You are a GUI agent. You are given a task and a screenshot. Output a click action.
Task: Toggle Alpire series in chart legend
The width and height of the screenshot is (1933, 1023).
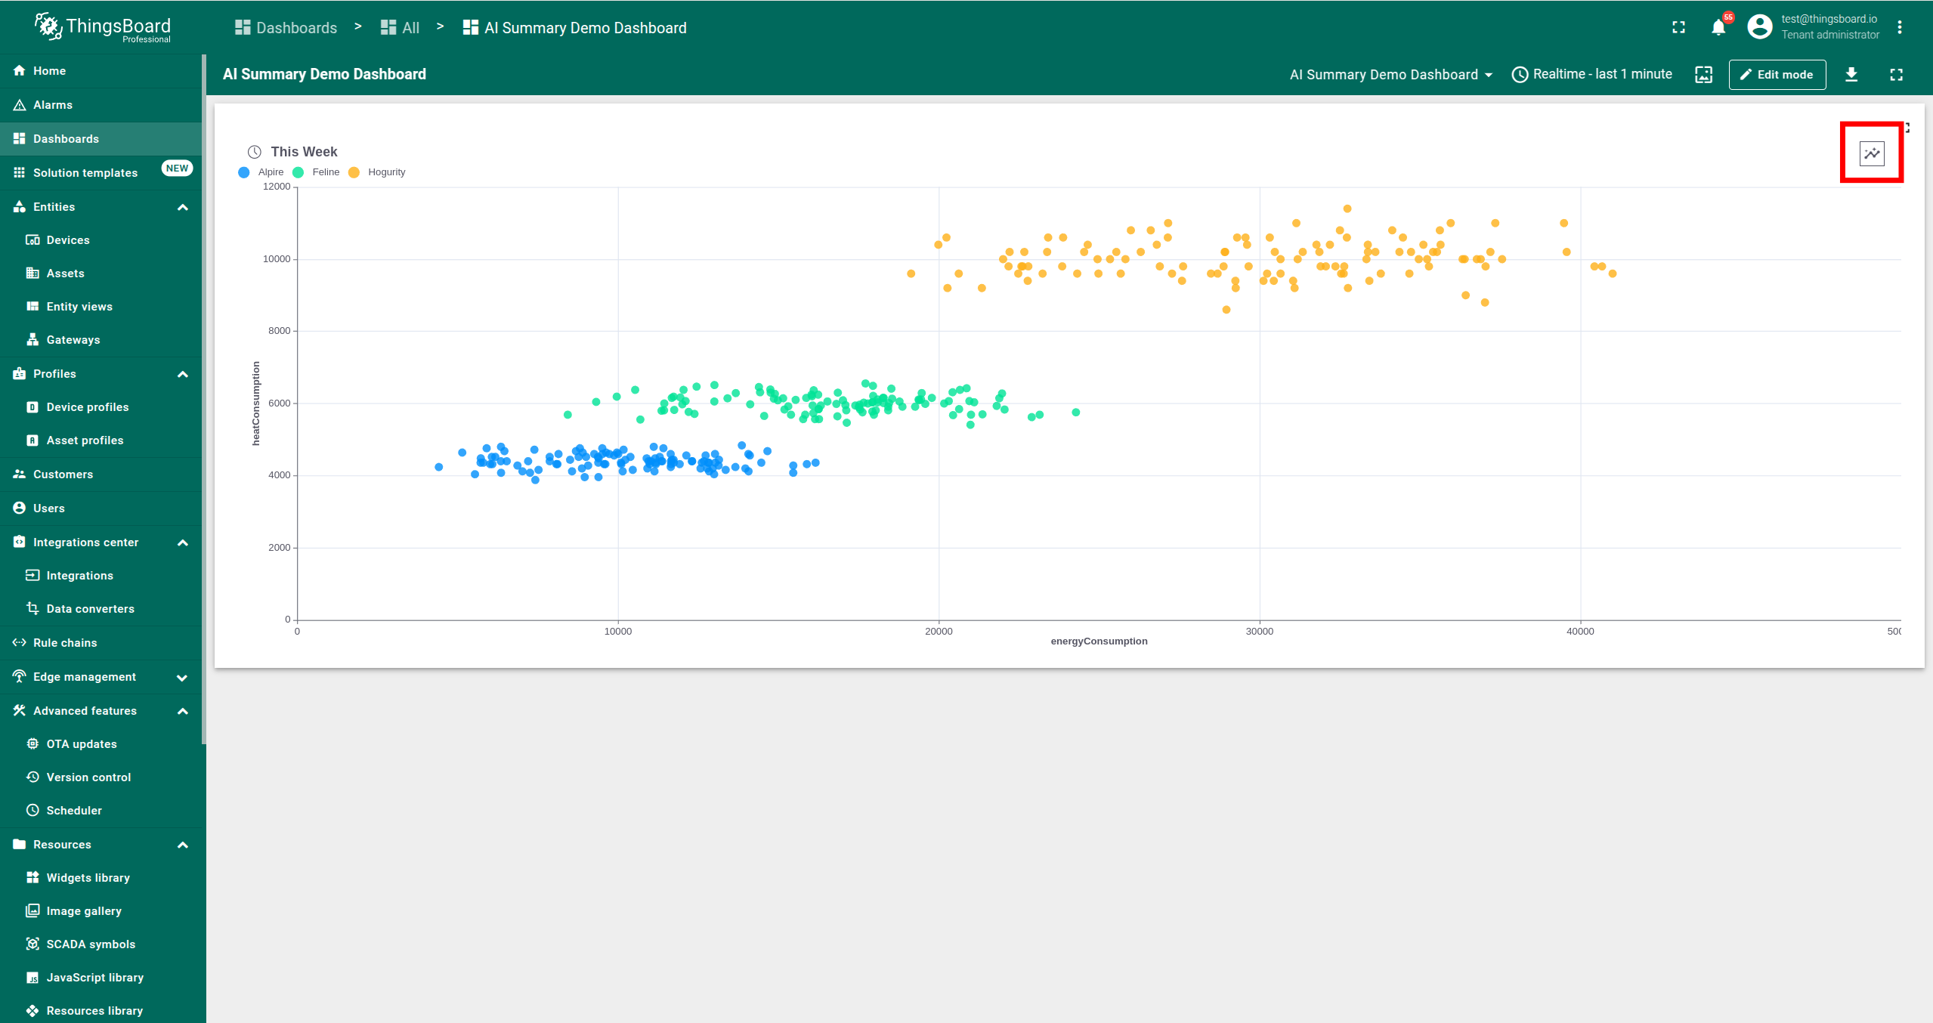pyautogui.click(x=270, y=172)
